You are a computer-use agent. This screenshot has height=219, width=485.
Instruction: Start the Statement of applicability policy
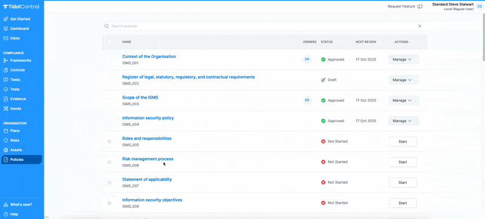403,183
